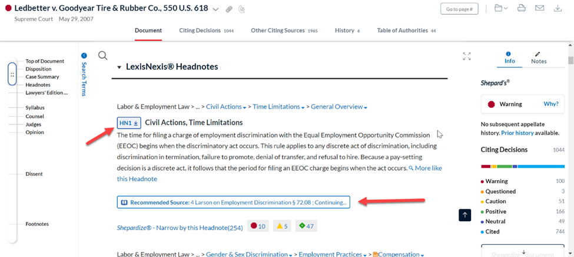Viewport: 574px width, 257px height.
Task: Select the Info panel tab
Action: pyautogui.click(x=510, y=59)
